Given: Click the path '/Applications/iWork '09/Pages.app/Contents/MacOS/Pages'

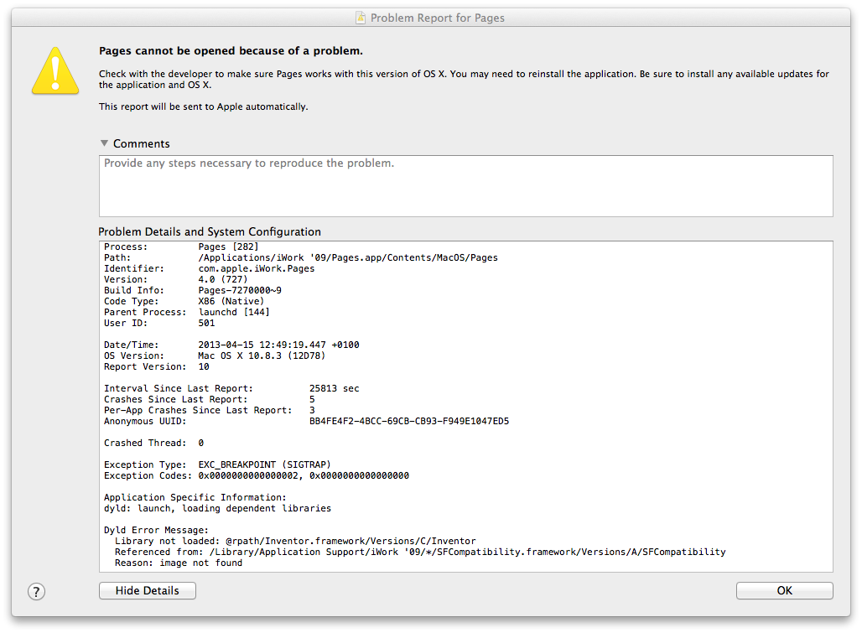Looking at the screenshot, I should click(x=348, y=257).
